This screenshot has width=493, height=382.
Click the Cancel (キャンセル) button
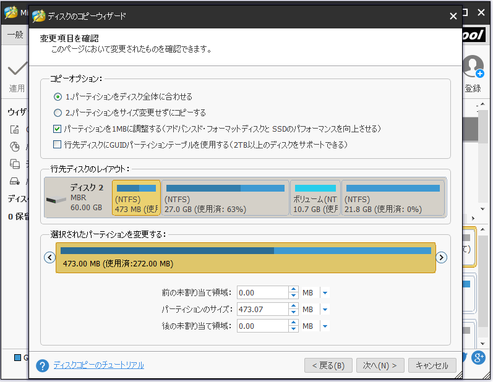tap(432, 365)
